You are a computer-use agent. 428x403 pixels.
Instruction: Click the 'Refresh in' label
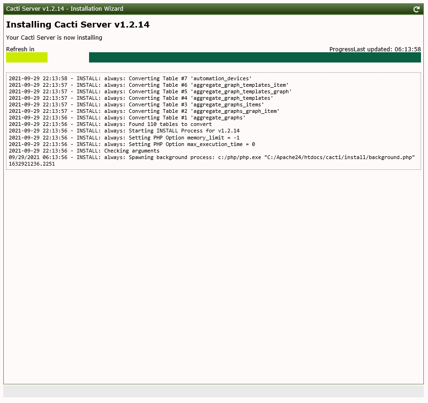point(20,49)
